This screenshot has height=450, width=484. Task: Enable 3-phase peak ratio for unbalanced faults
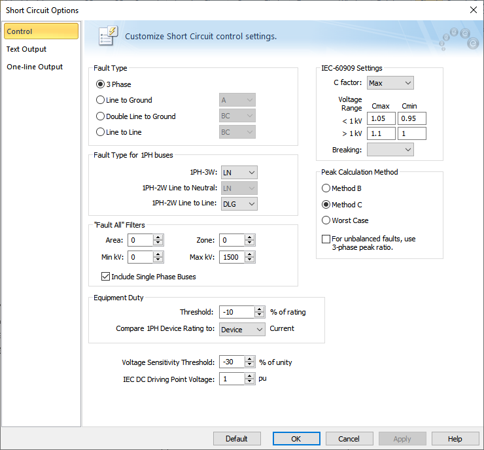pyautogui.click(x=326, y=239)
